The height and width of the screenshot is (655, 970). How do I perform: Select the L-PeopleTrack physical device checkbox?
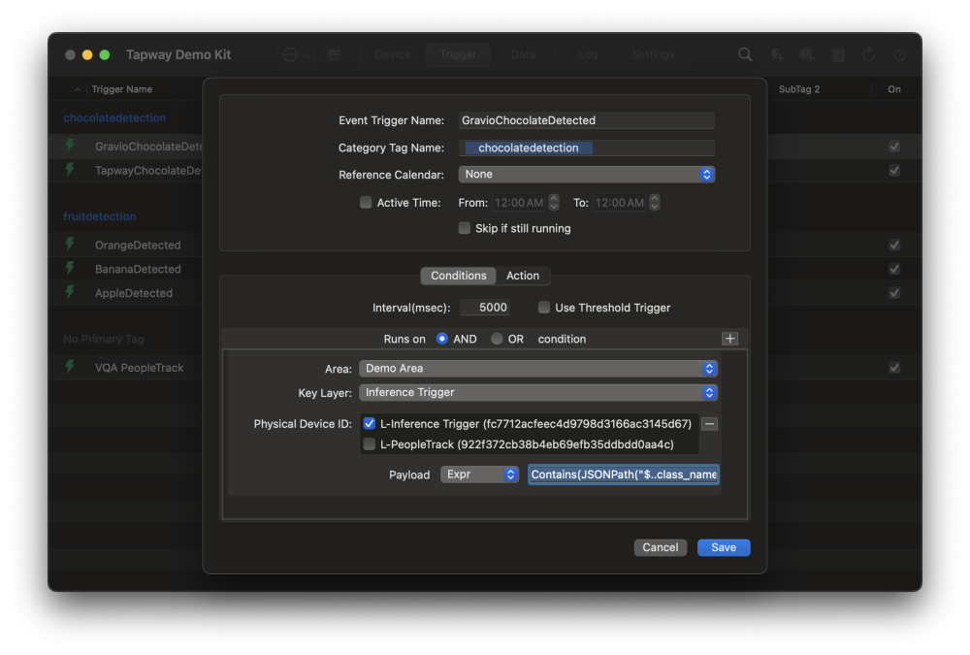click(370, 443)
